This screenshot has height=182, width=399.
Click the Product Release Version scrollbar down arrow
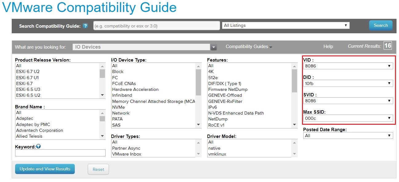click(103, 95)
